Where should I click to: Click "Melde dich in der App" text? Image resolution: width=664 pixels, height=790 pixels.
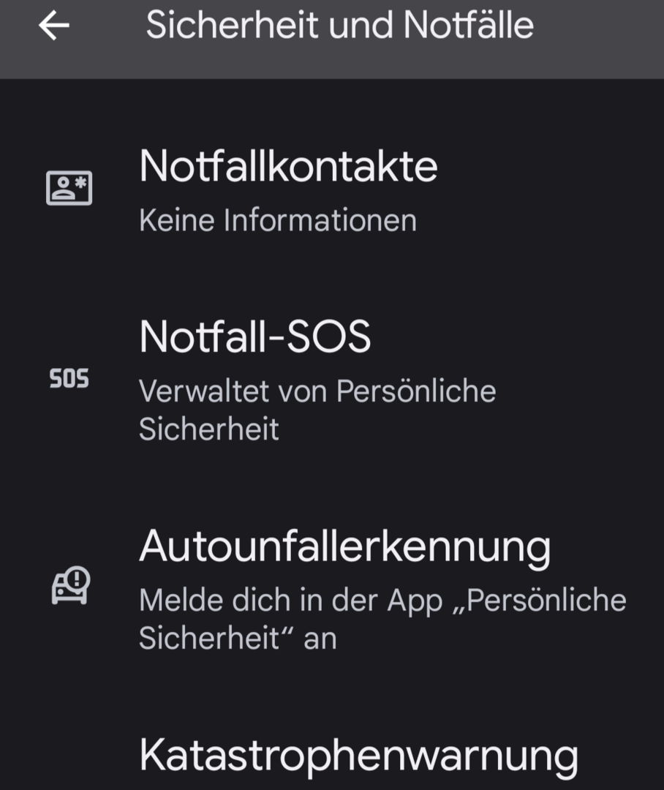(291, 601)
